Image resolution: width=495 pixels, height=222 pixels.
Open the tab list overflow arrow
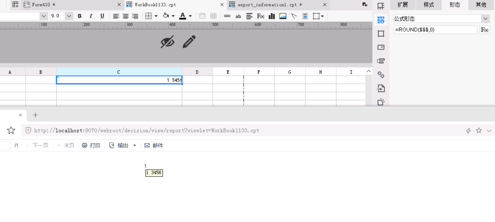pos(365,4)
